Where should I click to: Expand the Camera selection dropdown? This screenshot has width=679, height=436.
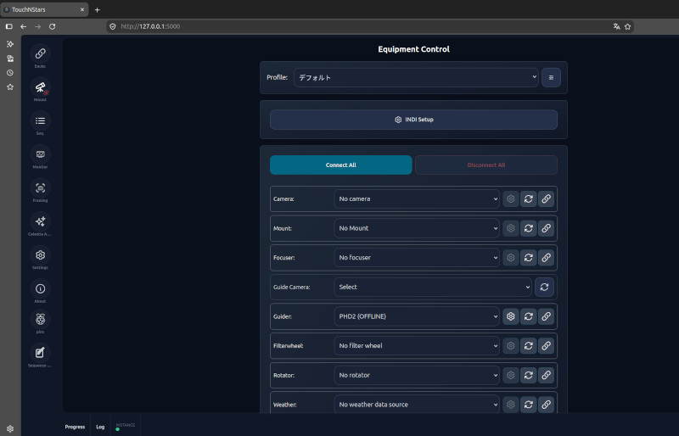pyautogui.click(x=417, y=198)
